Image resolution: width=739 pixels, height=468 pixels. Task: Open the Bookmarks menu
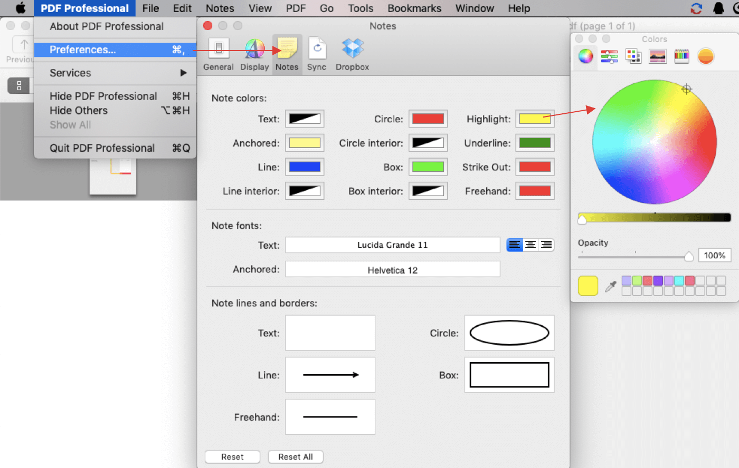coord(414,8)
